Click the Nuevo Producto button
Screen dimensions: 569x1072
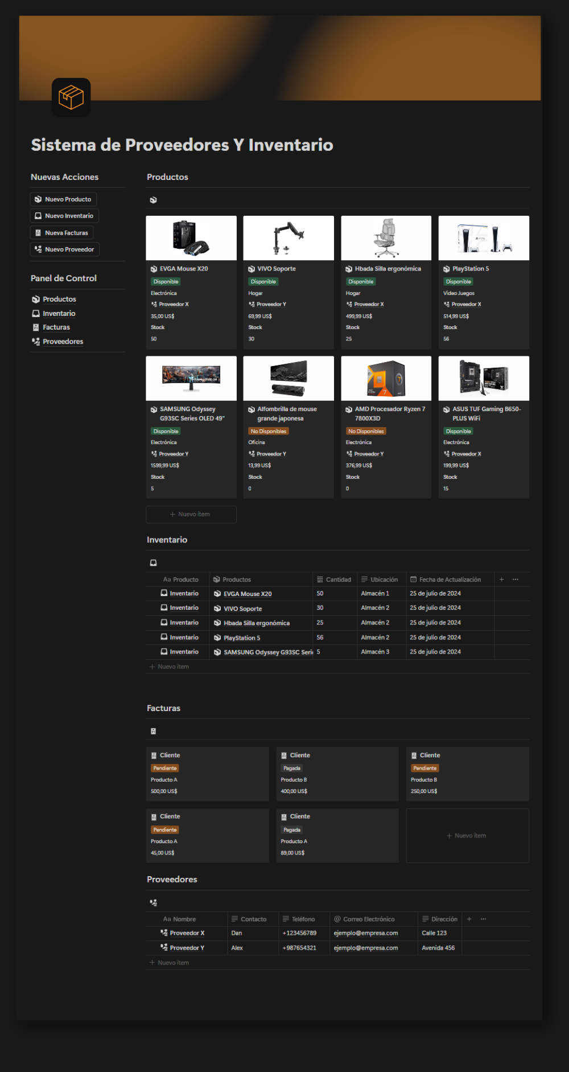[x=63, y=199]
